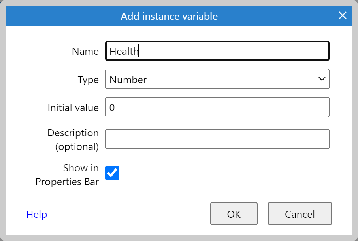Screen dimensions: 358x241
Task: Click the Name text field
Action: [x=217, y=51]
